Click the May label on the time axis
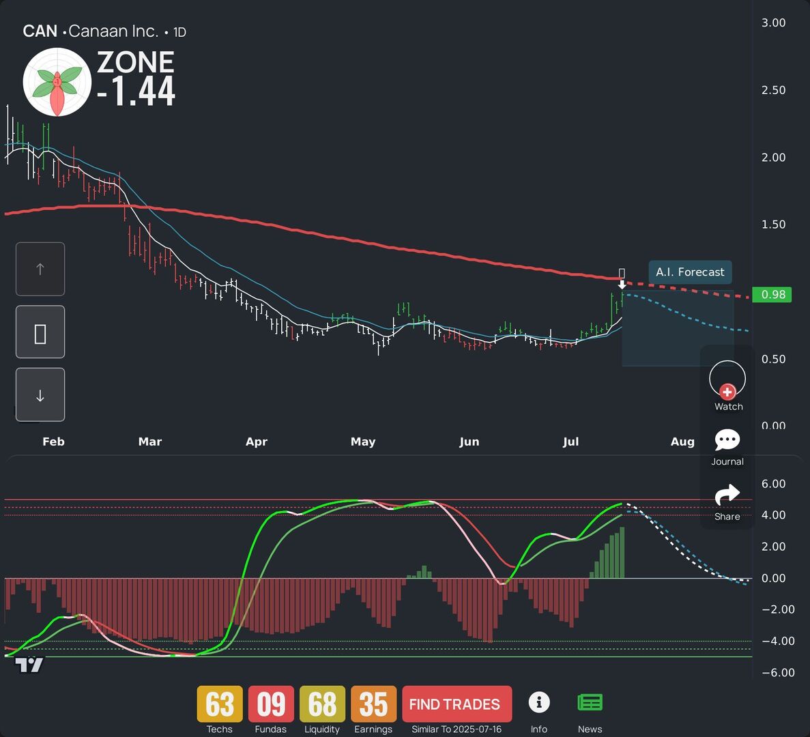The height and width of the screenshot is (737, 810). tap(363, 442)
